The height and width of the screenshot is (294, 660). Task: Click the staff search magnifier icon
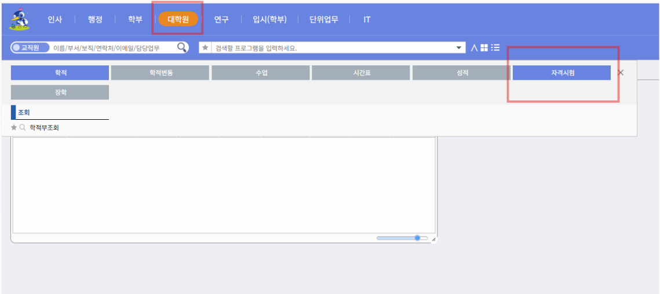(x=182, y=47)
